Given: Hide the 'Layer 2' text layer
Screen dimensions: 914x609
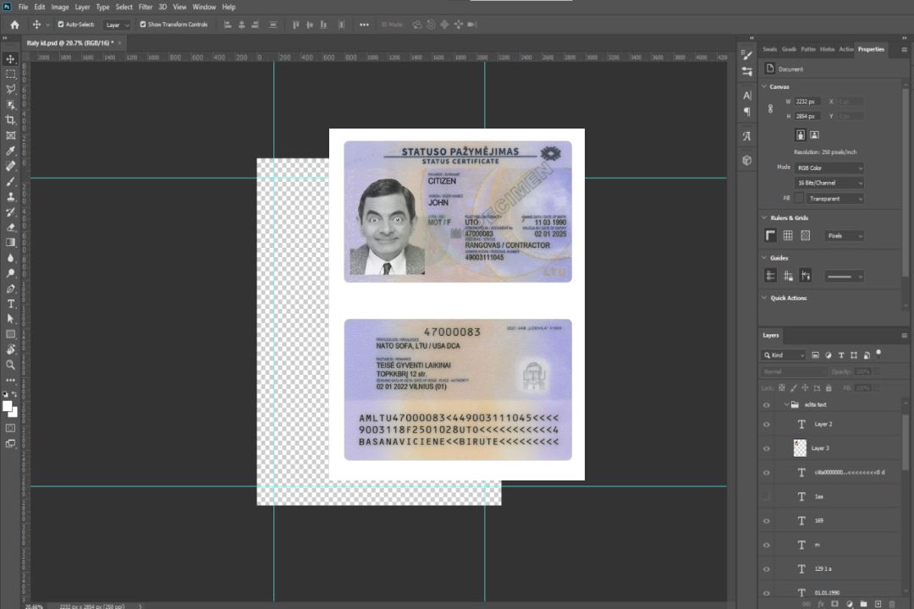Looking at the screenshot, I should click(x=767, y=425).
